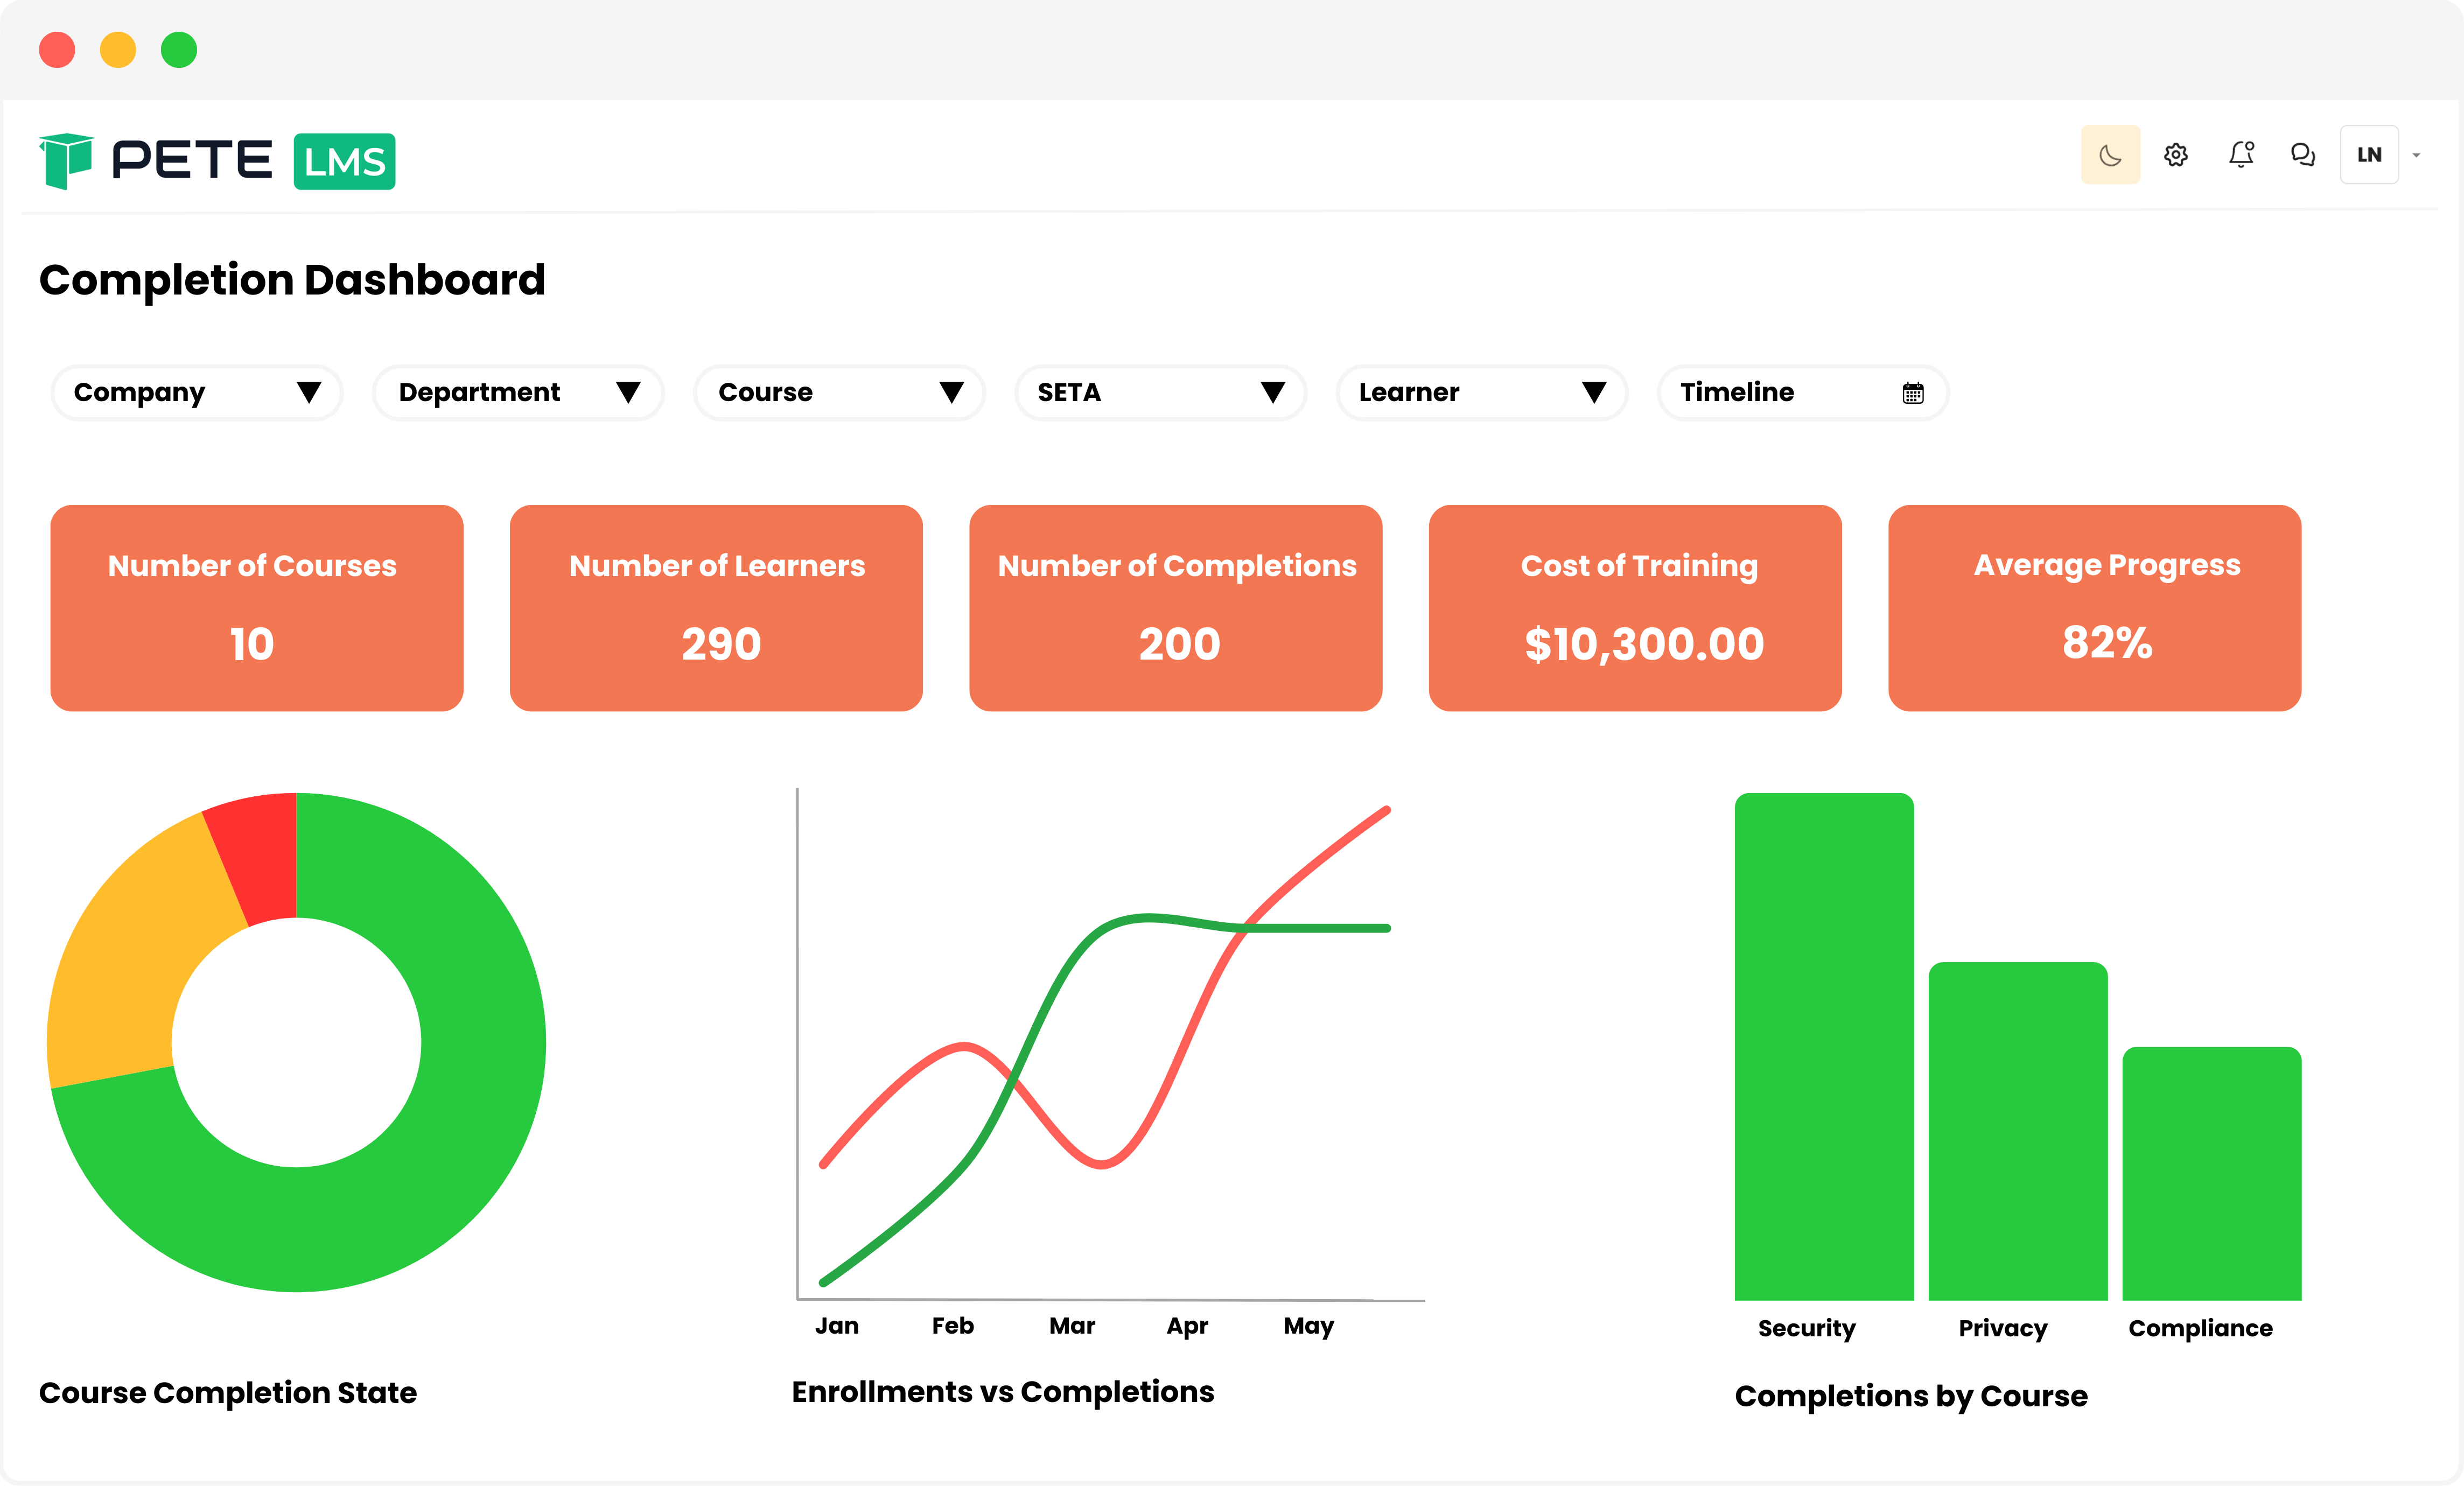Viewport: 2464px width, 1486px height.
Task: Open the settings gear icon
Action: tap(2176, 154)
